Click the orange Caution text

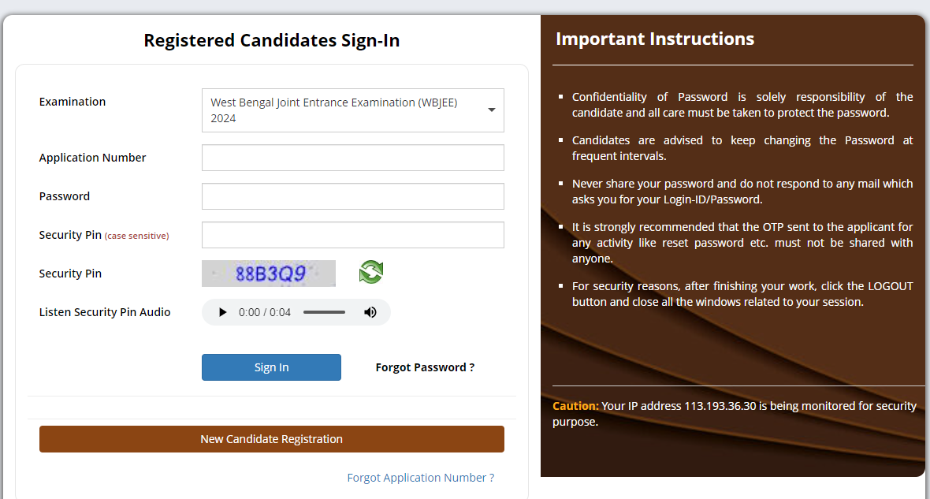[575, 406]
